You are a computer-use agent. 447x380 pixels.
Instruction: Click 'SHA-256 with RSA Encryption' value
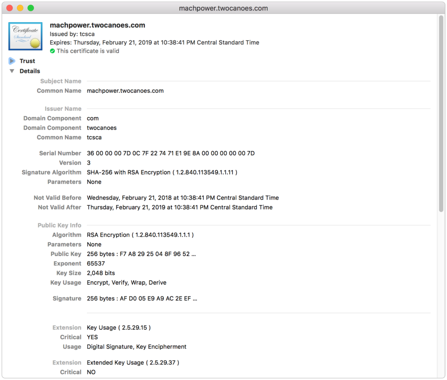click(x=162, y=173)
